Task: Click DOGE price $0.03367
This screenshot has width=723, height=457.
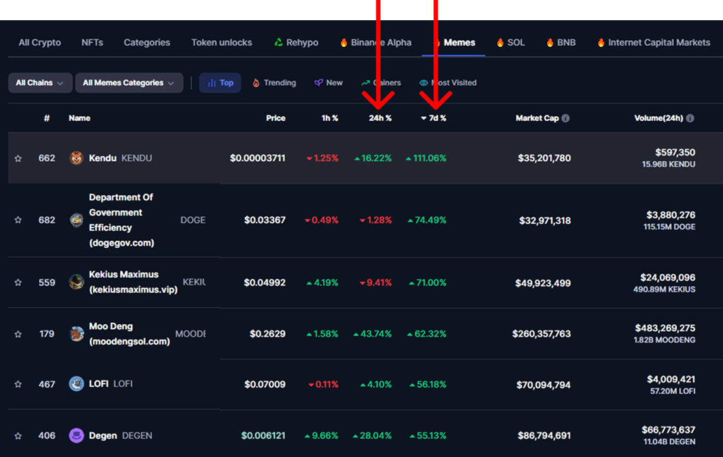Action: pos(264,220)
